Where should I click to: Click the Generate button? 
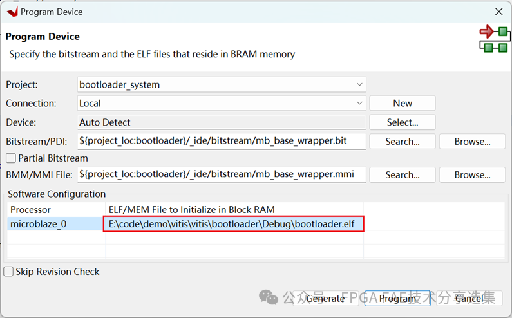pos(325,298)
